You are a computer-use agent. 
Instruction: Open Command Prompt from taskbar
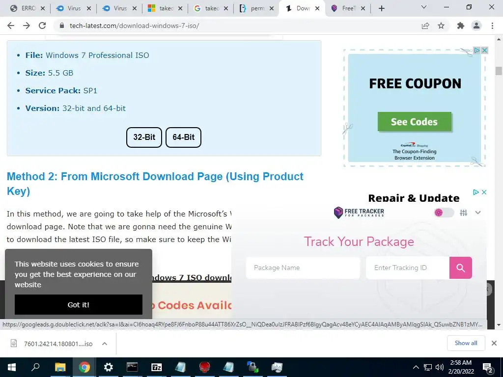click(132, 367)
